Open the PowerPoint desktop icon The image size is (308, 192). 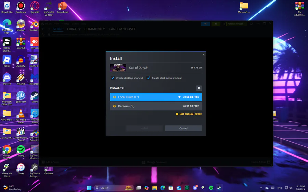pyautogui.click(x=63, y=8)
